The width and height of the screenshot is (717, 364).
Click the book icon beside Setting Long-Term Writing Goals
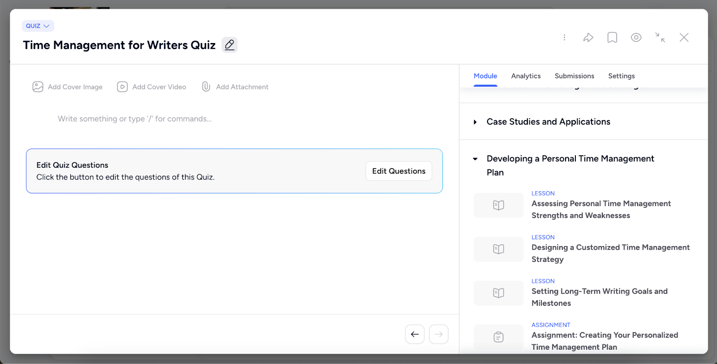pos(498,293)
